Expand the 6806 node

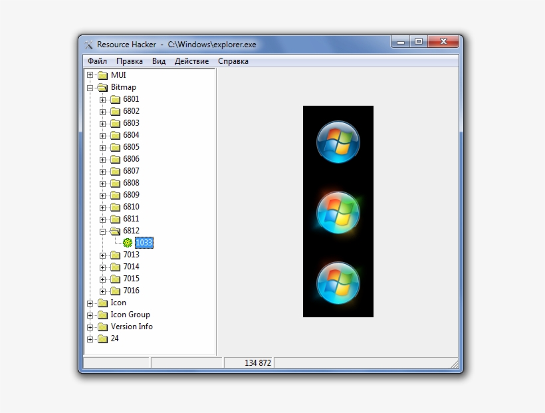click(102, 160)
